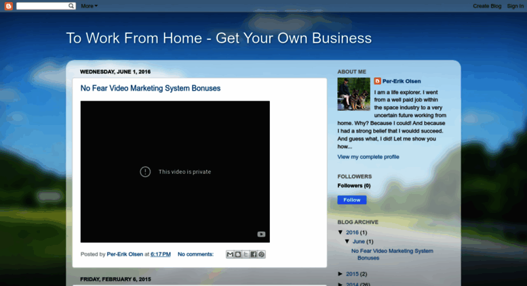Click the Blogger logo icon in navbar
The image size is (527, 286).
pyautogui.click(x=9, y=5)
